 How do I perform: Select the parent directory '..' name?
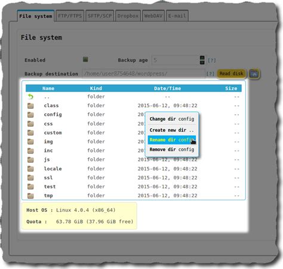47,97
